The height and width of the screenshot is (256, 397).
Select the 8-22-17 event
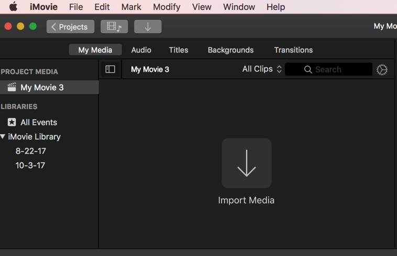[30, 151]
